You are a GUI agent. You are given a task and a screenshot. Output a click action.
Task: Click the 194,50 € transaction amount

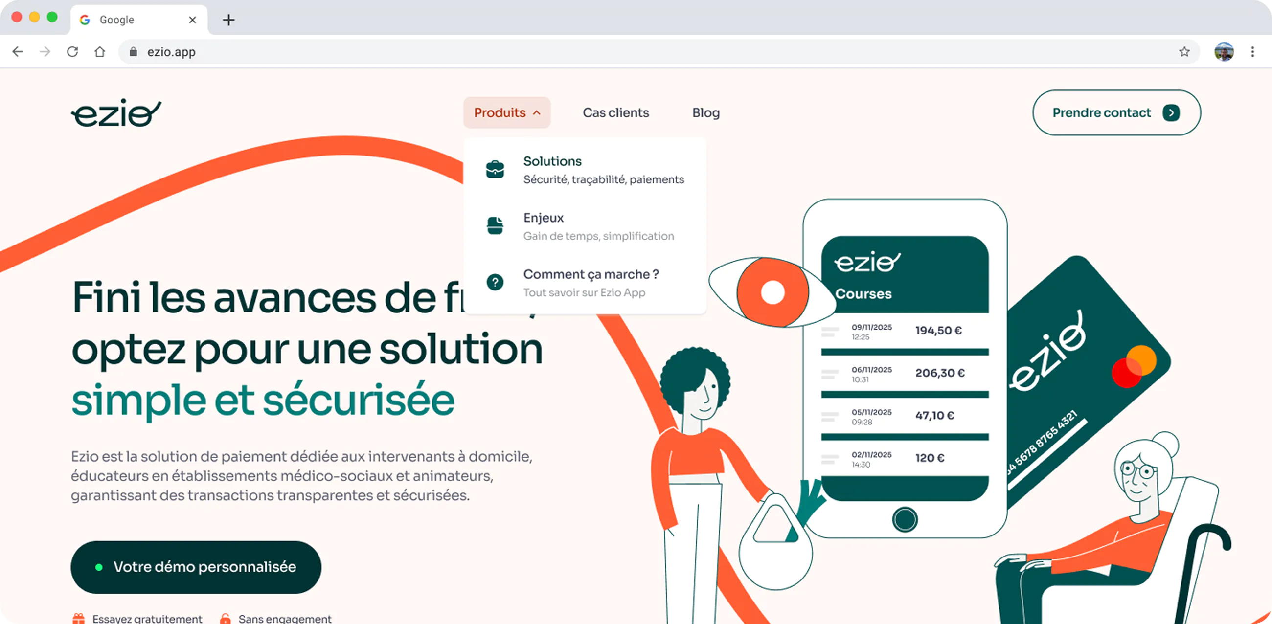click(938, 330)
